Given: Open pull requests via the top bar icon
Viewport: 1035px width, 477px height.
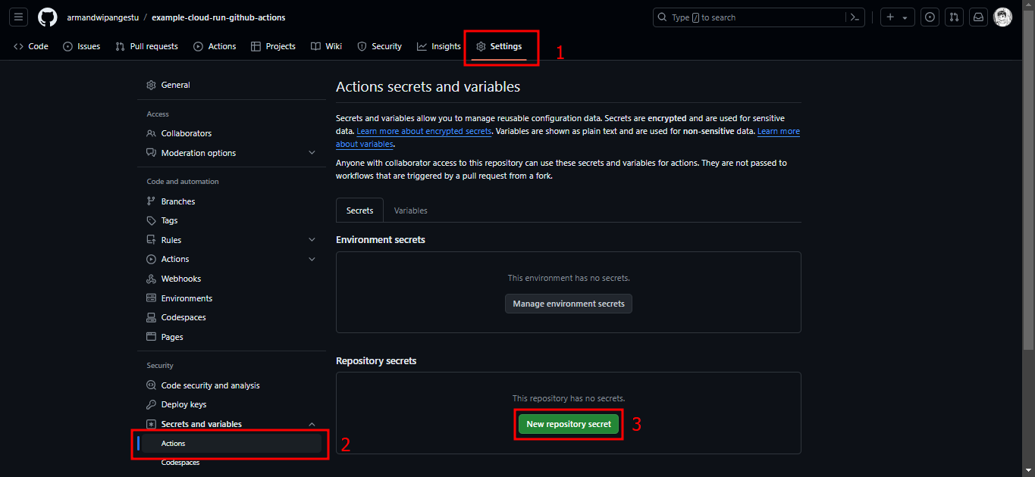Looking at the screenshot, I should pos(954,17).
